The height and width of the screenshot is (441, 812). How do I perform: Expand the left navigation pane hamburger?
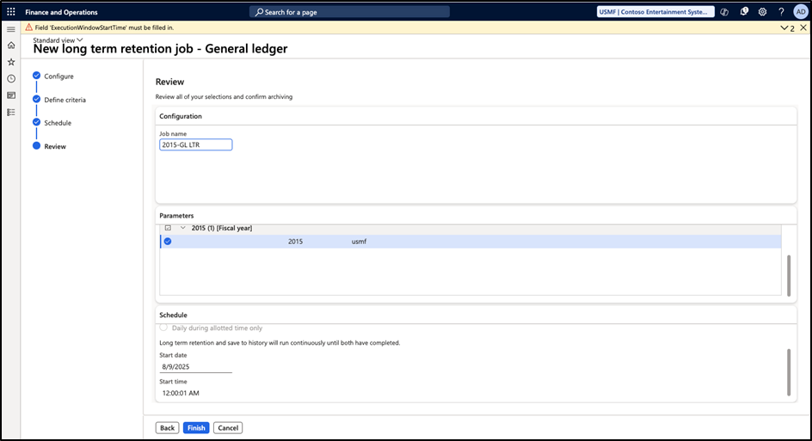(11, 29)
